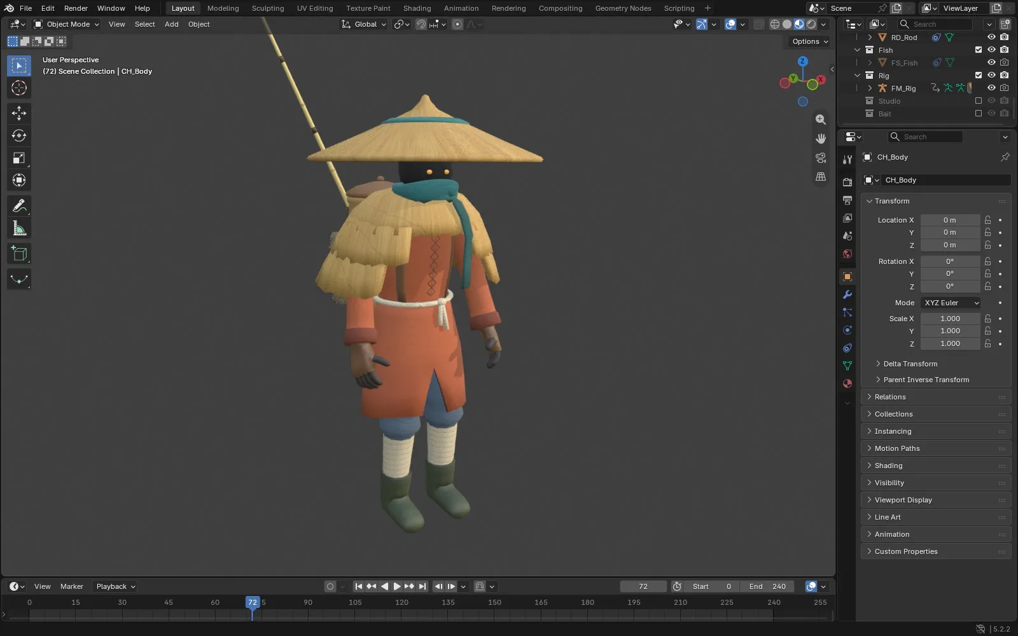
Task: Open the Material properties tab icon
Action: pos(847,384)
